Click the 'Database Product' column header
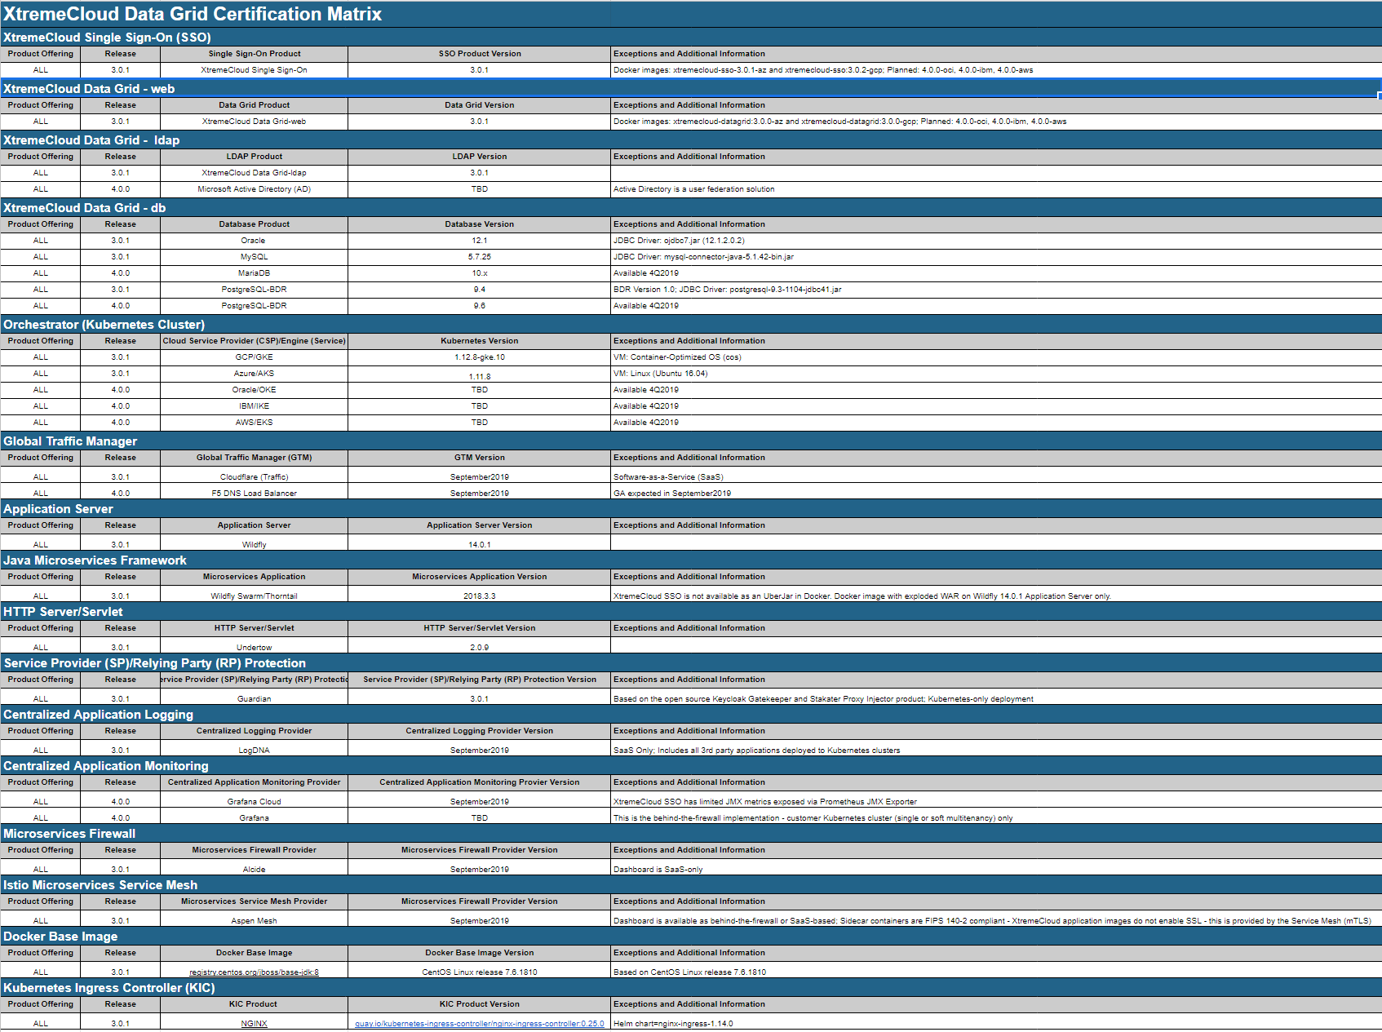The width and height of the screenshot is (1382, 1032). [254, 224]
